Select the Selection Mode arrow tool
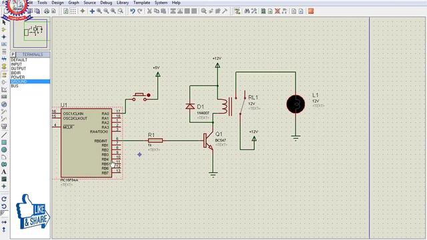 [4, 22]
